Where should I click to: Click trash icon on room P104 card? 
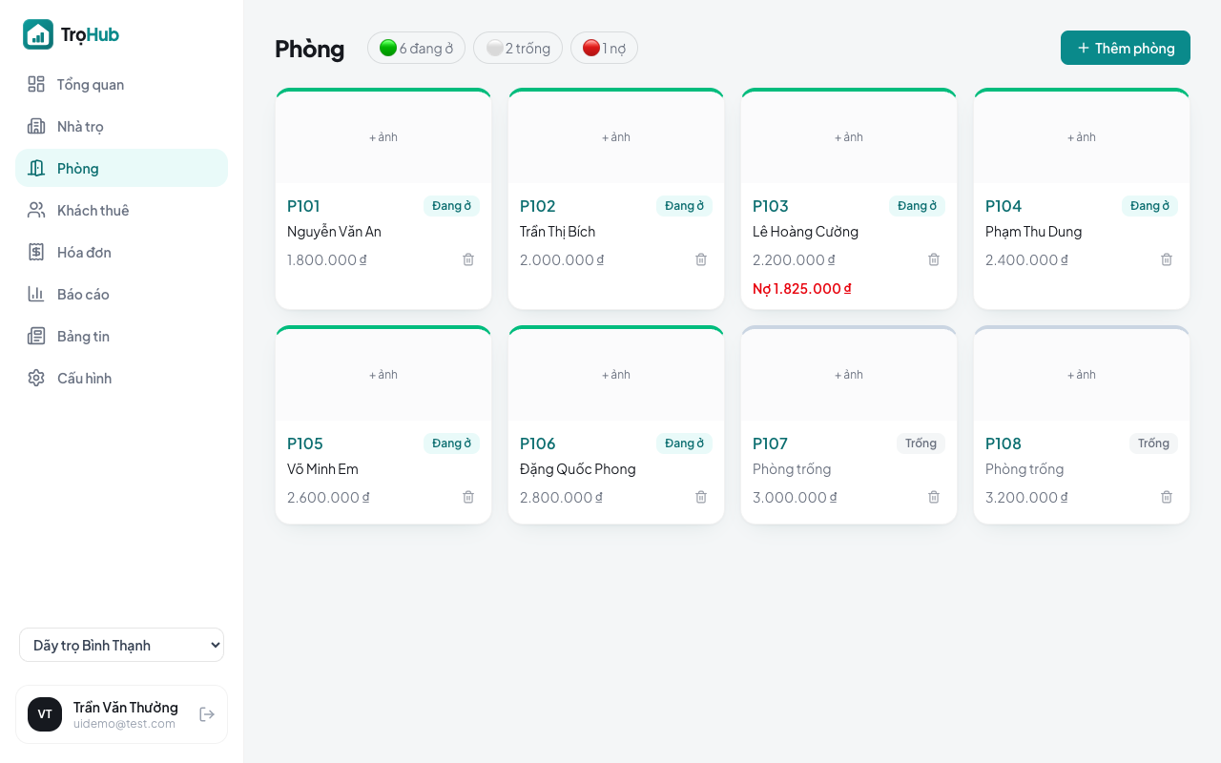pyautogui.click(x=1167, y=259)
